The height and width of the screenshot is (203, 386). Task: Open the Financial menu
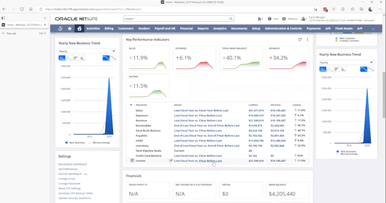pyautogui.click(x=186, y=29)
